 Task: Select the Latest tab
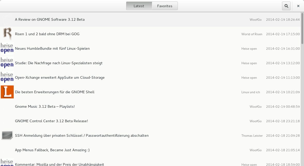coord(139,6)
